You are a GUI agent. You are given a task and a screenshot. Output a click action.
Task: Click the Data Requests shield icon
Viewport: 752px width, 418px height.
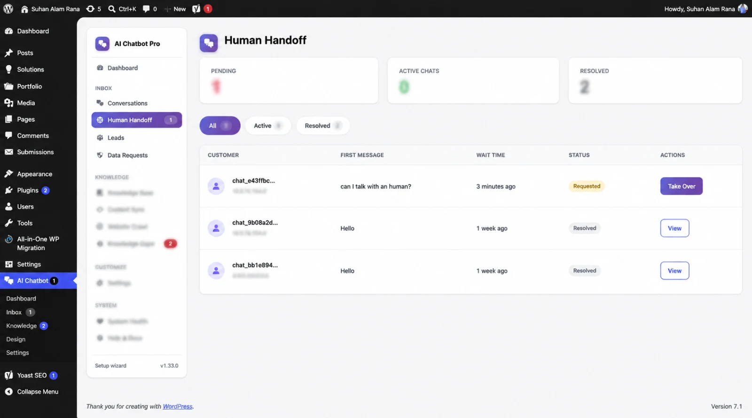(x=100, y=155)
